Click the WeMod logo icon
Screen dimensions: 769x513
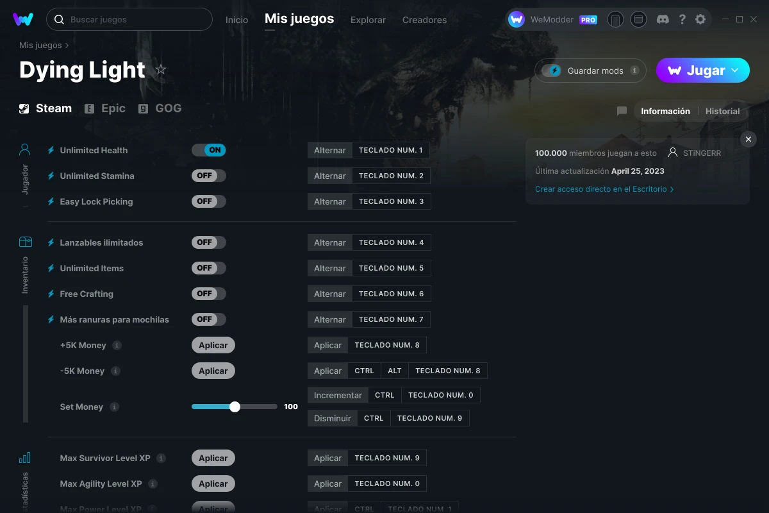[x=23, y=19]
